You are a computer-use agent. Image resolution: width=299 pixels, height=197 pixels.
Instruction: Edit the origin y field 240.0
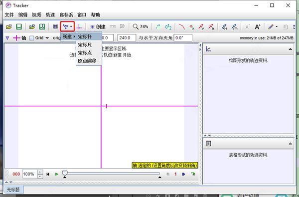pyautogui.click(x=127, y=38)
